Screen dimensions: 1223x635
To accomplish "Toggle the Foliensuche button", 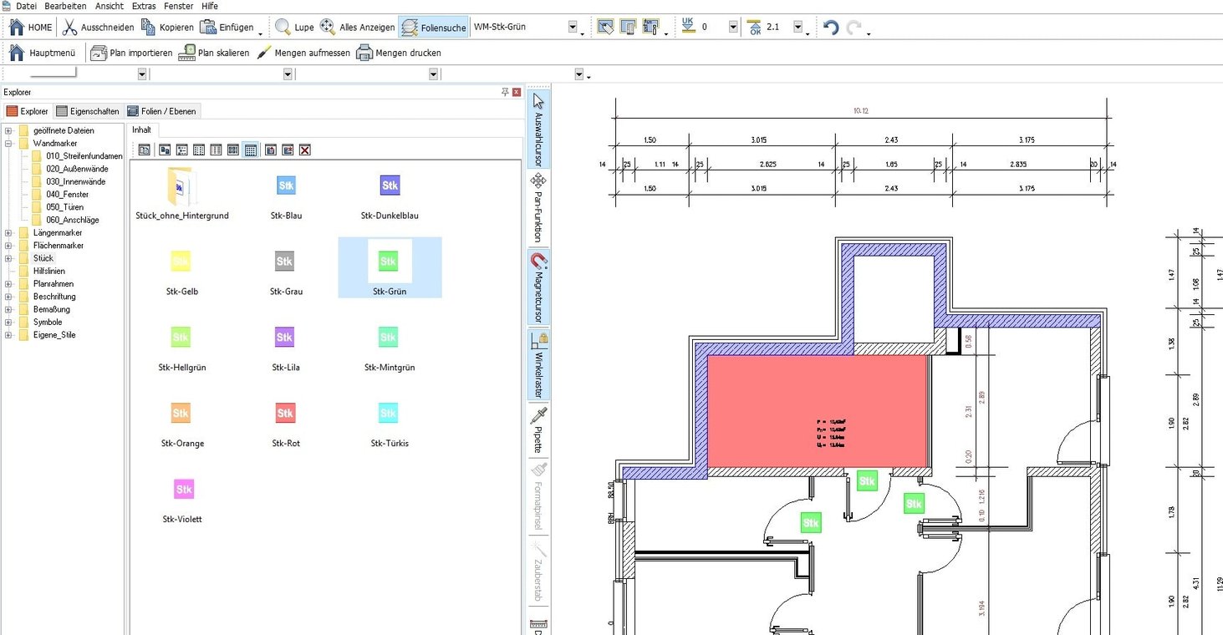I will pos(434,28).
